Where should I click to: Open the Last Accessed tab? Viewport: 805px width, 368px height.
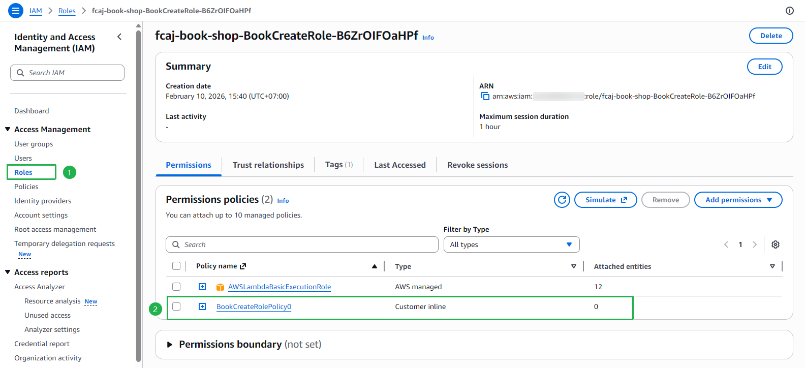400,165
